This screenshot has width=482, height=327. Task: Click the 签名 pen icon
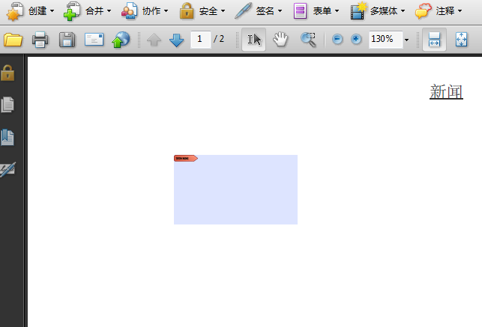[244, 11]
